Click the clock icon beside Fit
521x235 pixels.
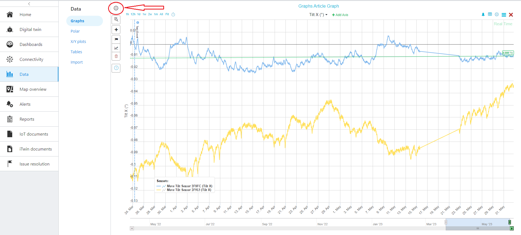click(173, 14)
